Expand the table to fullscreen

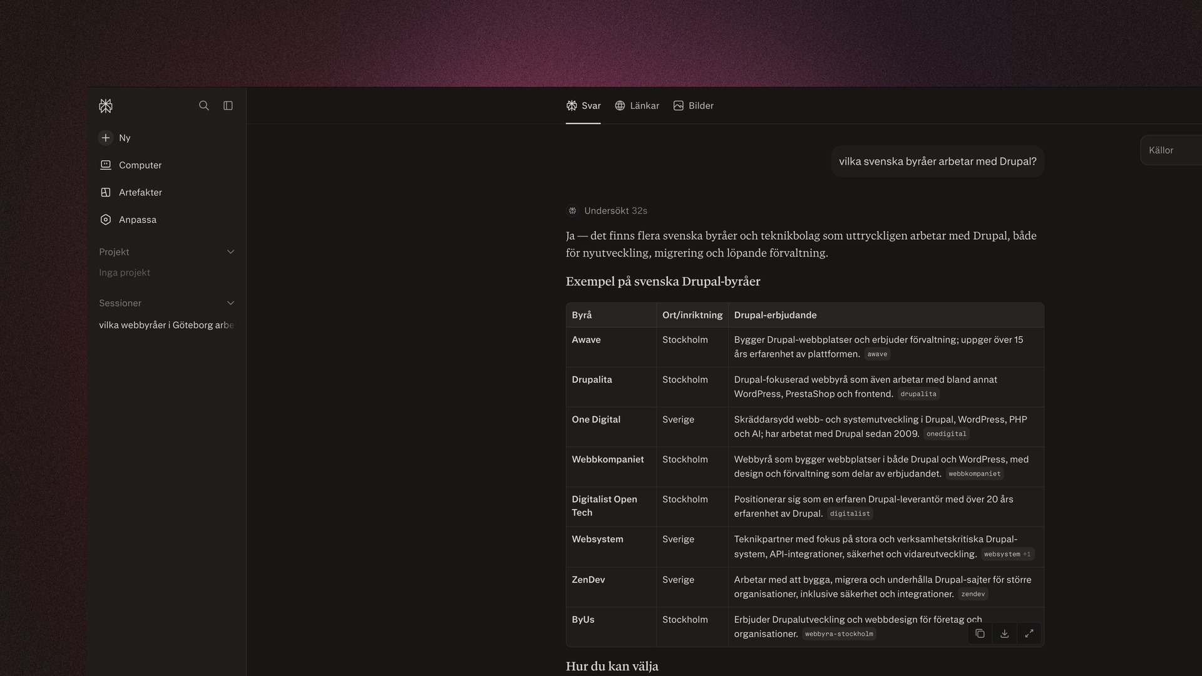[x=1029, y=633]
